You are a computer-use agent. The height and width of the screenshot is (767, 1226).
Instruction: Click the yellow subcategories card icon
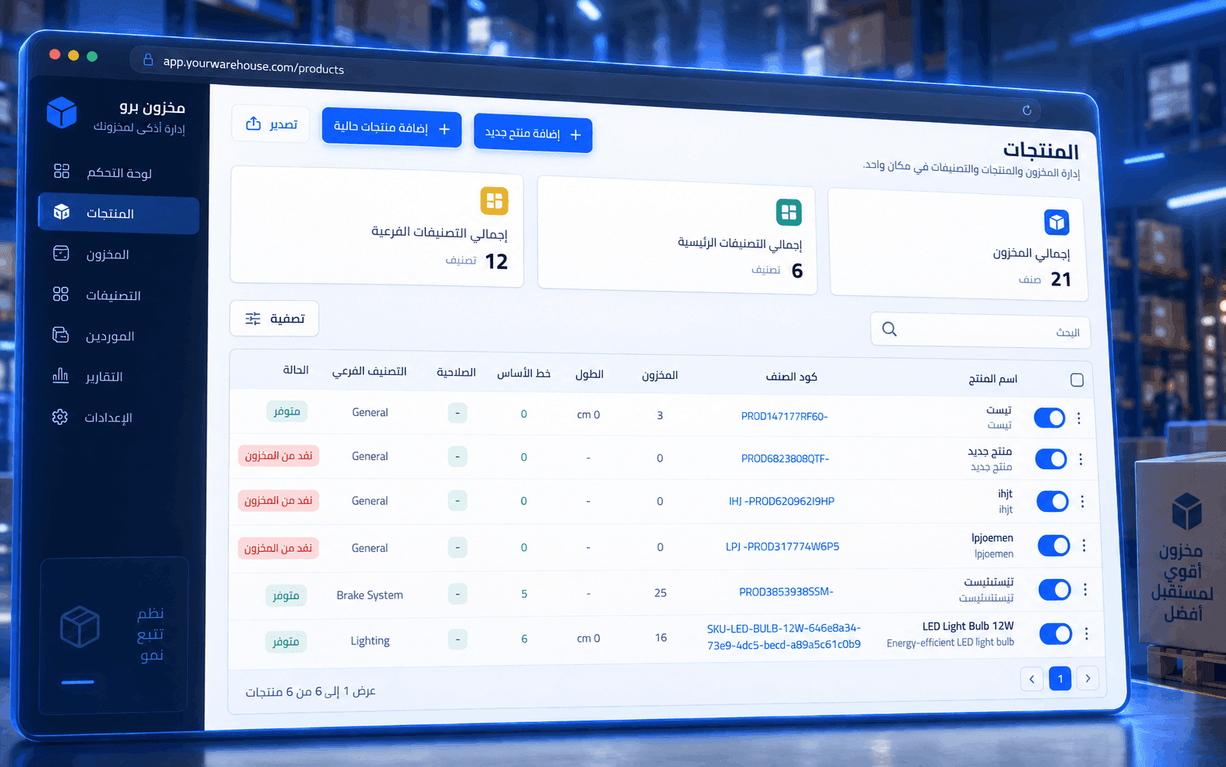pyautogui.click(x=495, y=201)
